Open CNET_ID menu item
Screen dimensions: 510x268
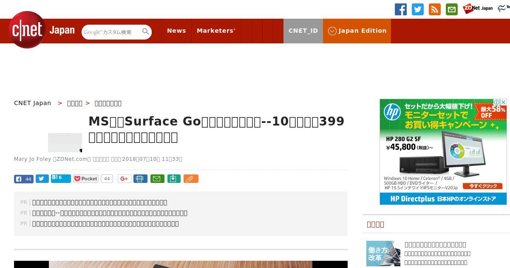(303, 31)
